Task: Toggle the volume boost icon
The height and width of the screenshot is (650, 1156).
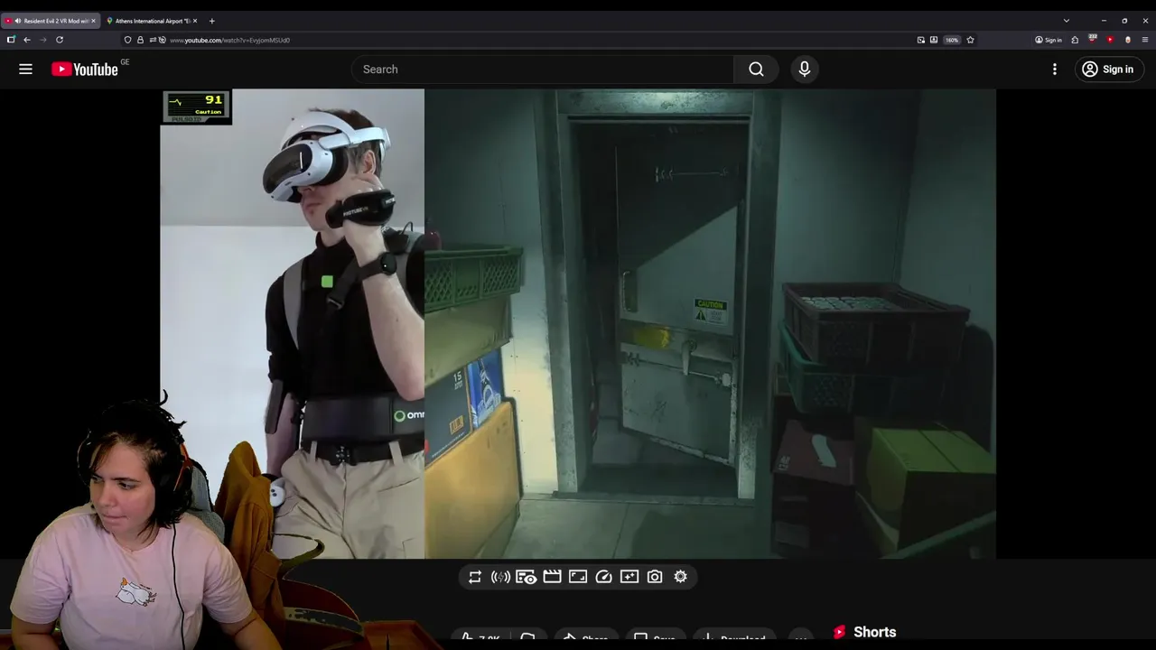Action: click(500, 577)
